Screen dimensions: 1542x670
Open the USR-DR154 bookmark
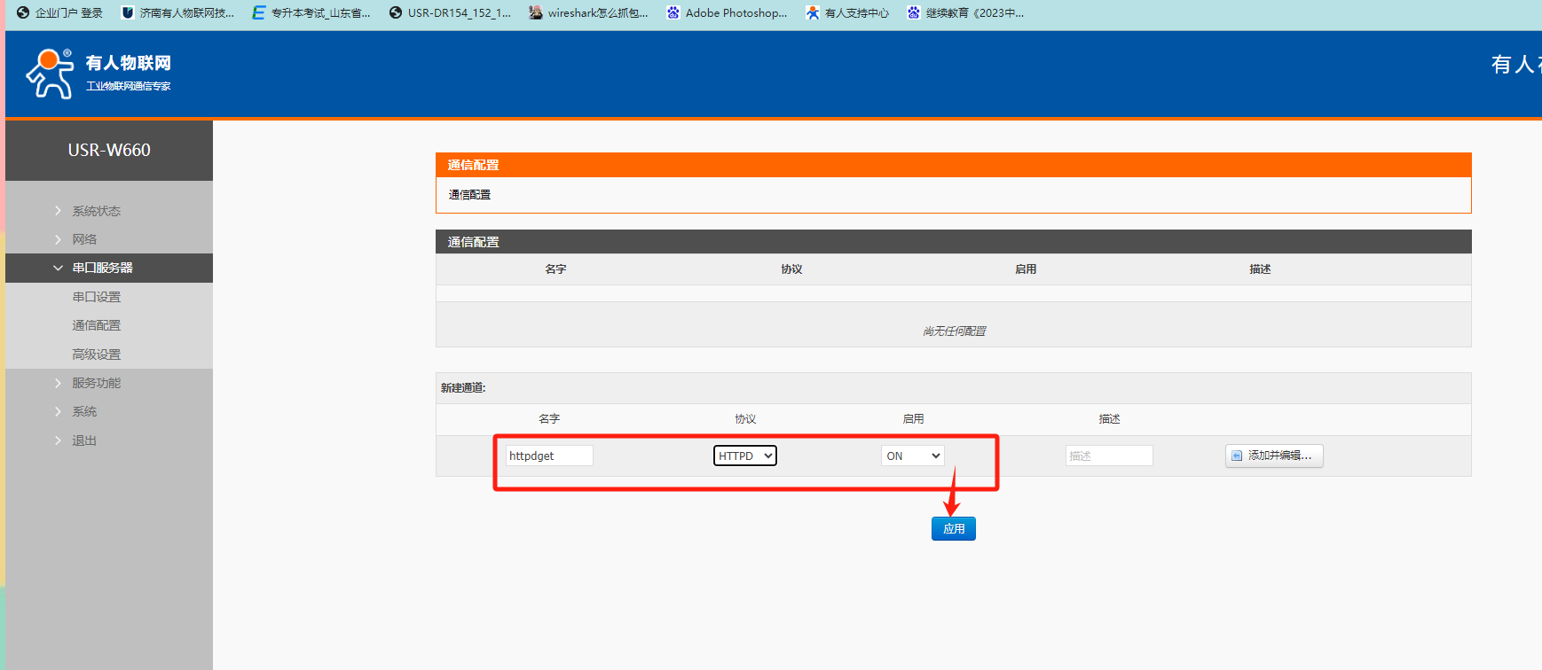point(450,13)
